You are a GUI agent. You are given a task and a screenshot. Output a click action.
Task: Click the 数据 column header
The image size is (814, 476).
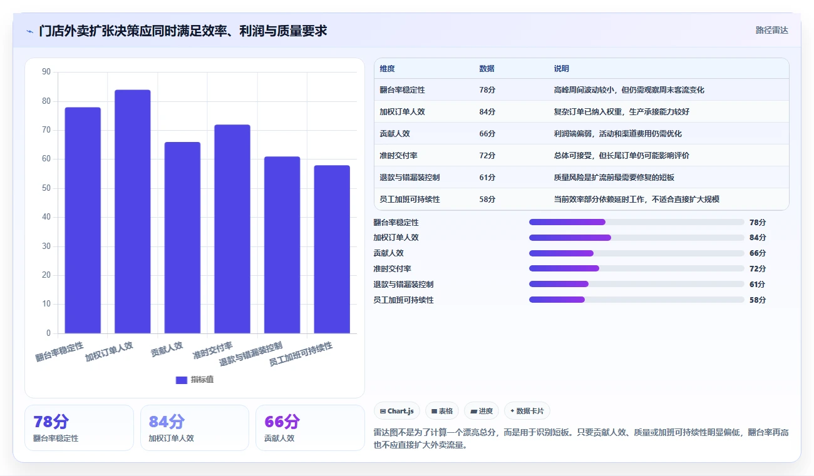[487, 69]
